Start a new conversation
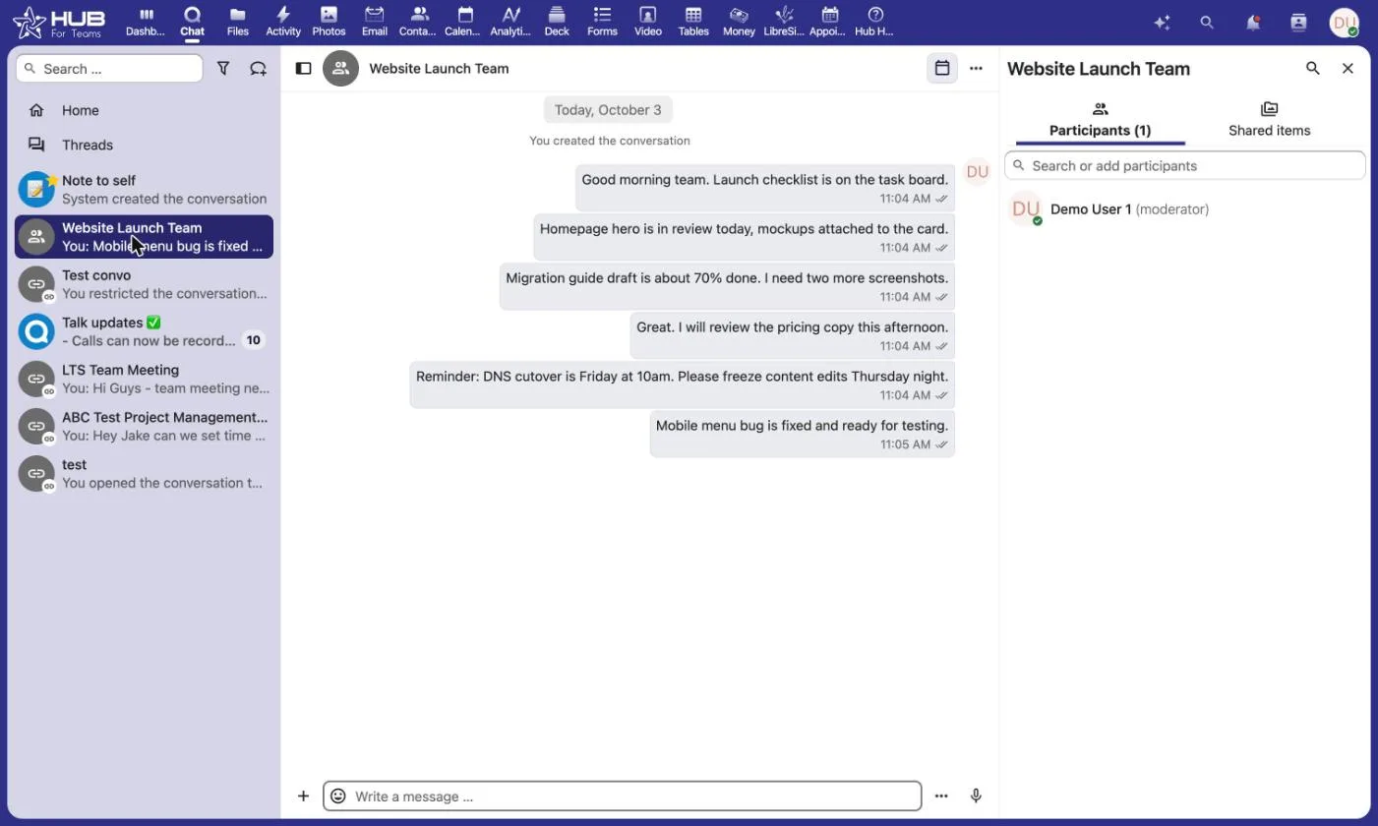1378x826 pixels. pyautogui.click(x=259, y=69)
